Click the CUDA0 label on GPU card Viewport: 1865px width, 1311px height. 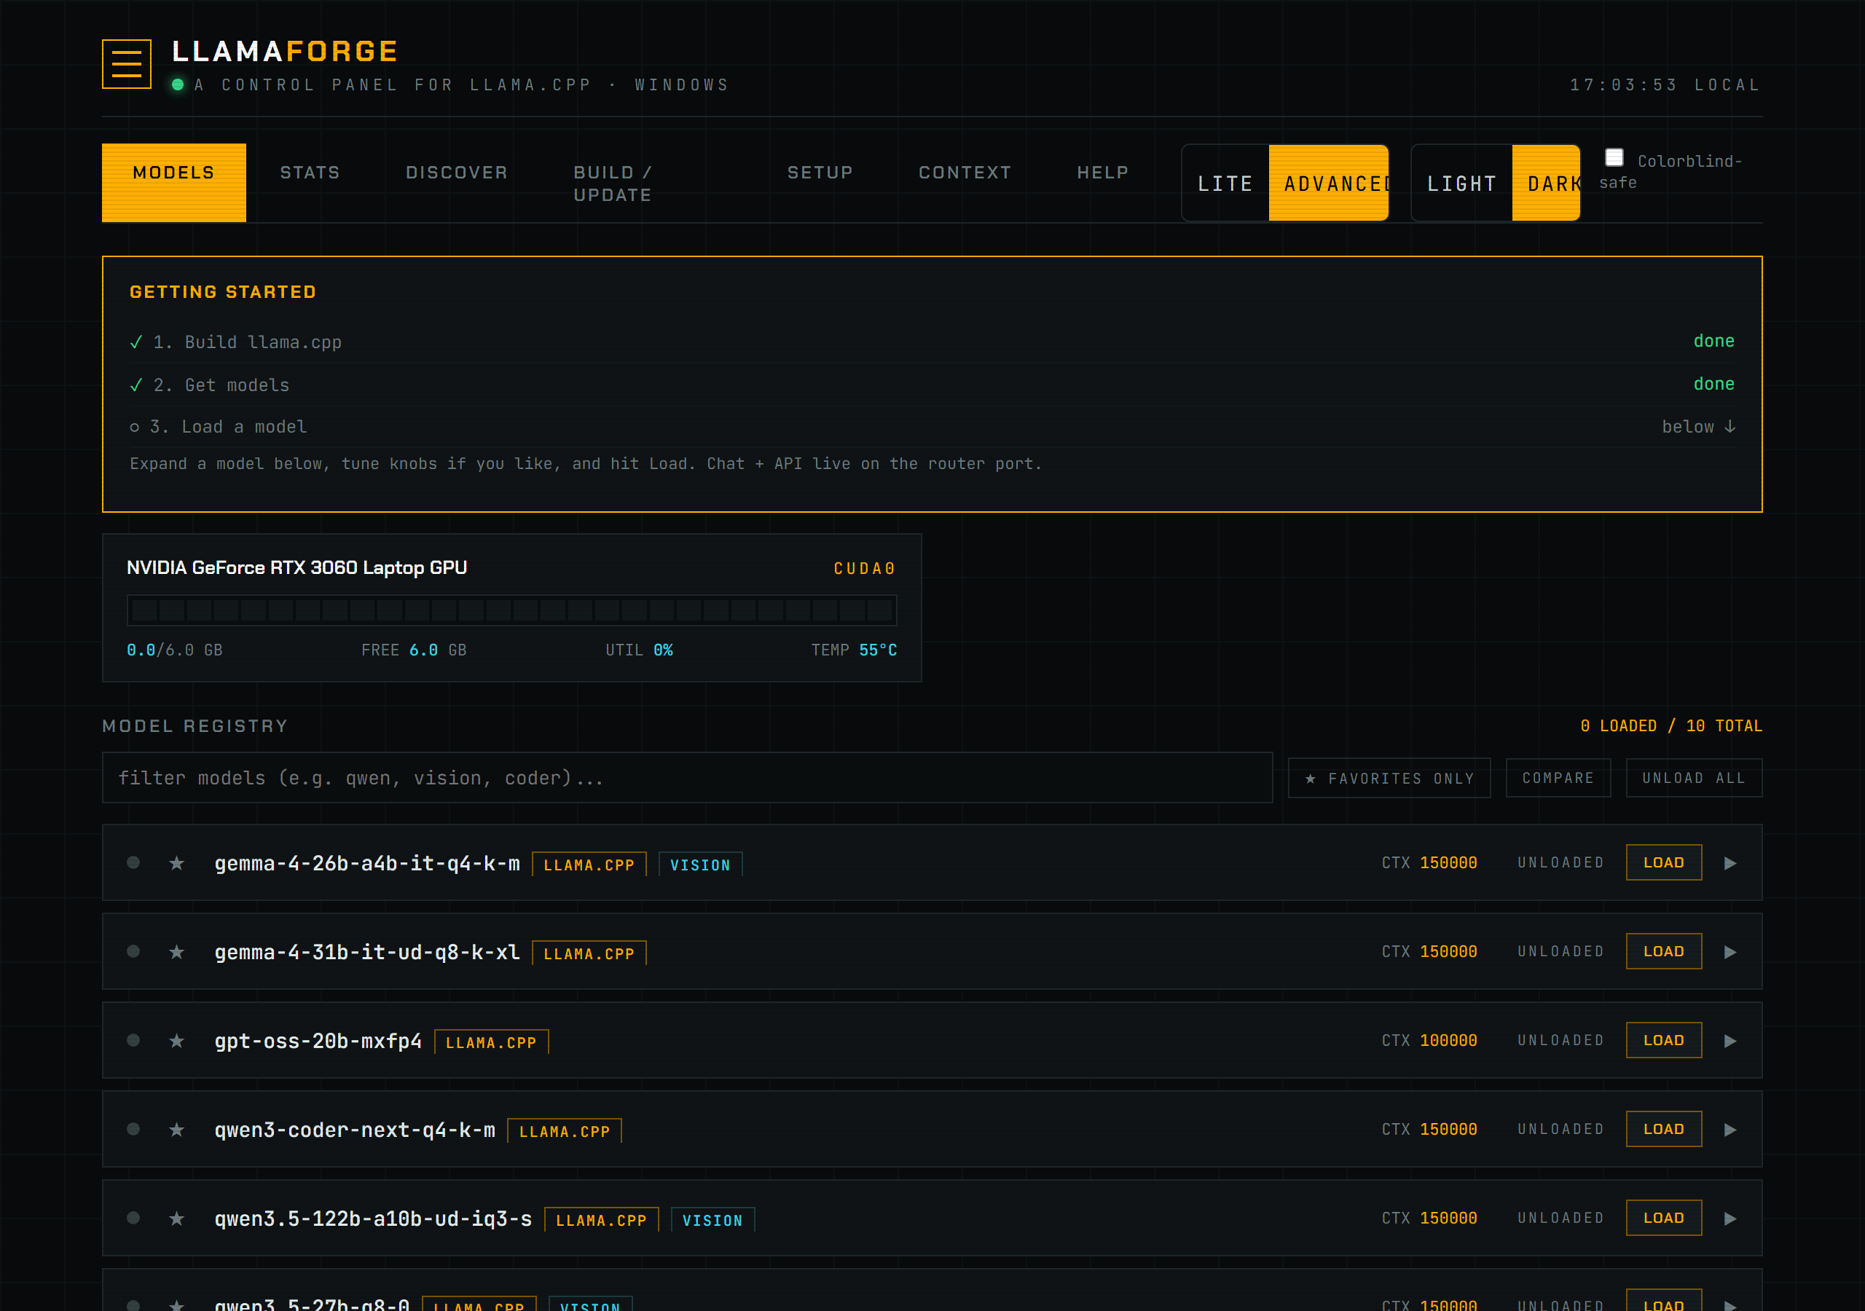click(864, 569)
